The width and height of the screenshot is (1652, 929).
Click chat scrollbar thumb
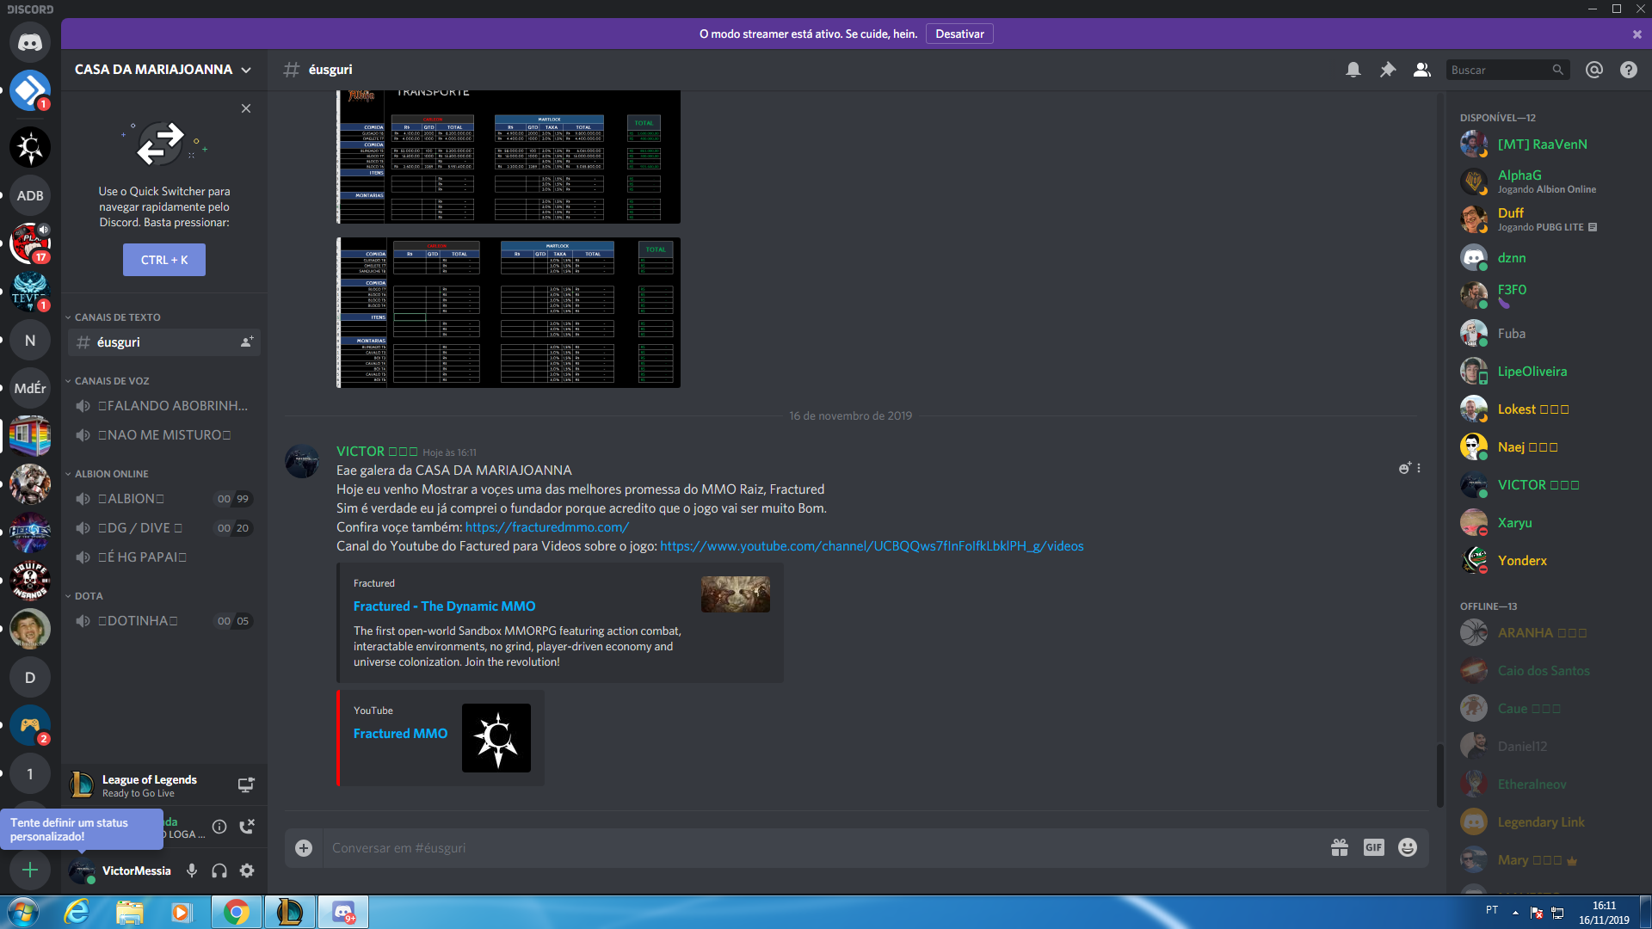pos(1439,774)
